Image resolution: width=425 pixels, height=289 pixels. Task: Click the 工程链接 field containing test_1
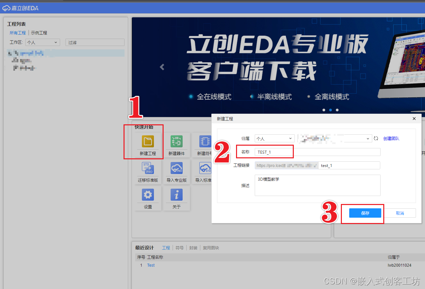point(349,165)
